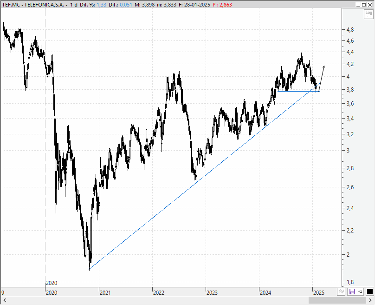Click the Dif. value 0,051
The width and height of the screenshot is (375, 305).
click(126, 5)
